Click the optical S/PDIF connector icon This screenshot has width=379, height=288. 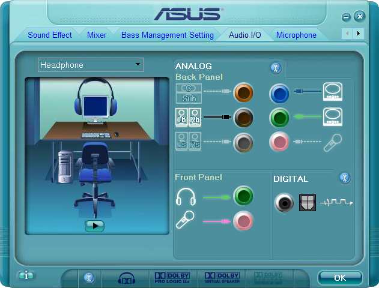coord(308,203)
